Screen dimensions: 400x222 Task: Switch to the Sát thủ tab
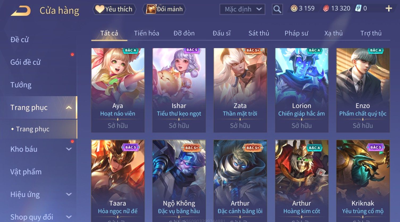(x=259, y=33)
